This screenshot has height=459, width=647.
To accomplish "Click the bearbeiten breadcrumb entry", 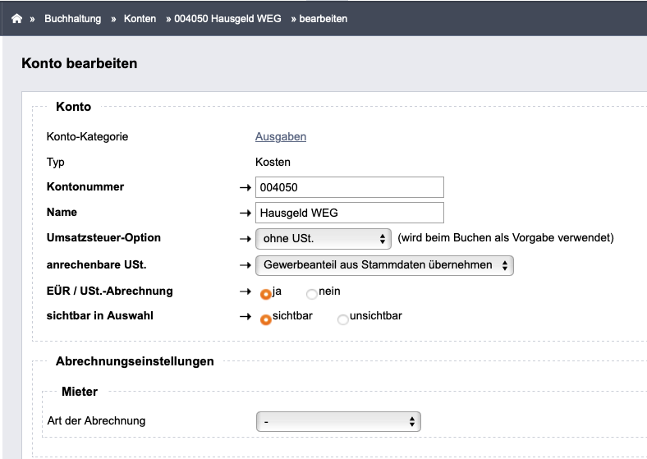I will tap(323, 19).
